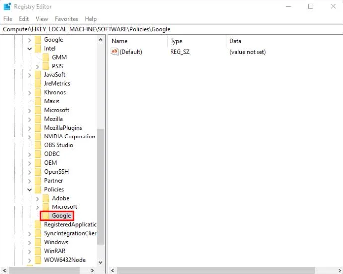Select the SyncIntegrationClients key
The image size is (343, 274).
tap(70, 233)
